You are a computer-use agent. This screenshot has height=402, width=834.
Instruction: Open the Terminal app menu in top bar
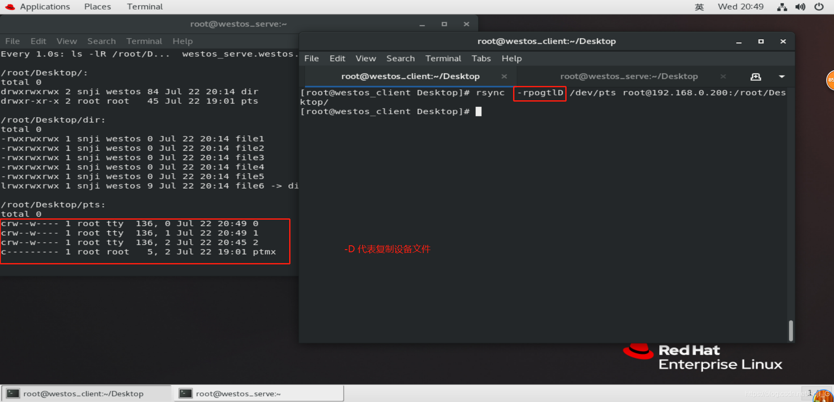pyautogui.click(x=145, y=7)
